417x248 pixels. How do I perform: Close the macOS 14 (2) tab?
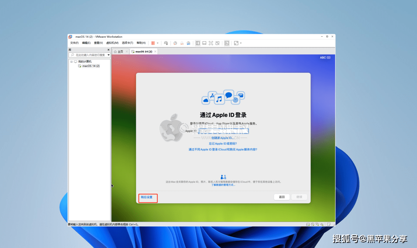click(x=155, y=52)
